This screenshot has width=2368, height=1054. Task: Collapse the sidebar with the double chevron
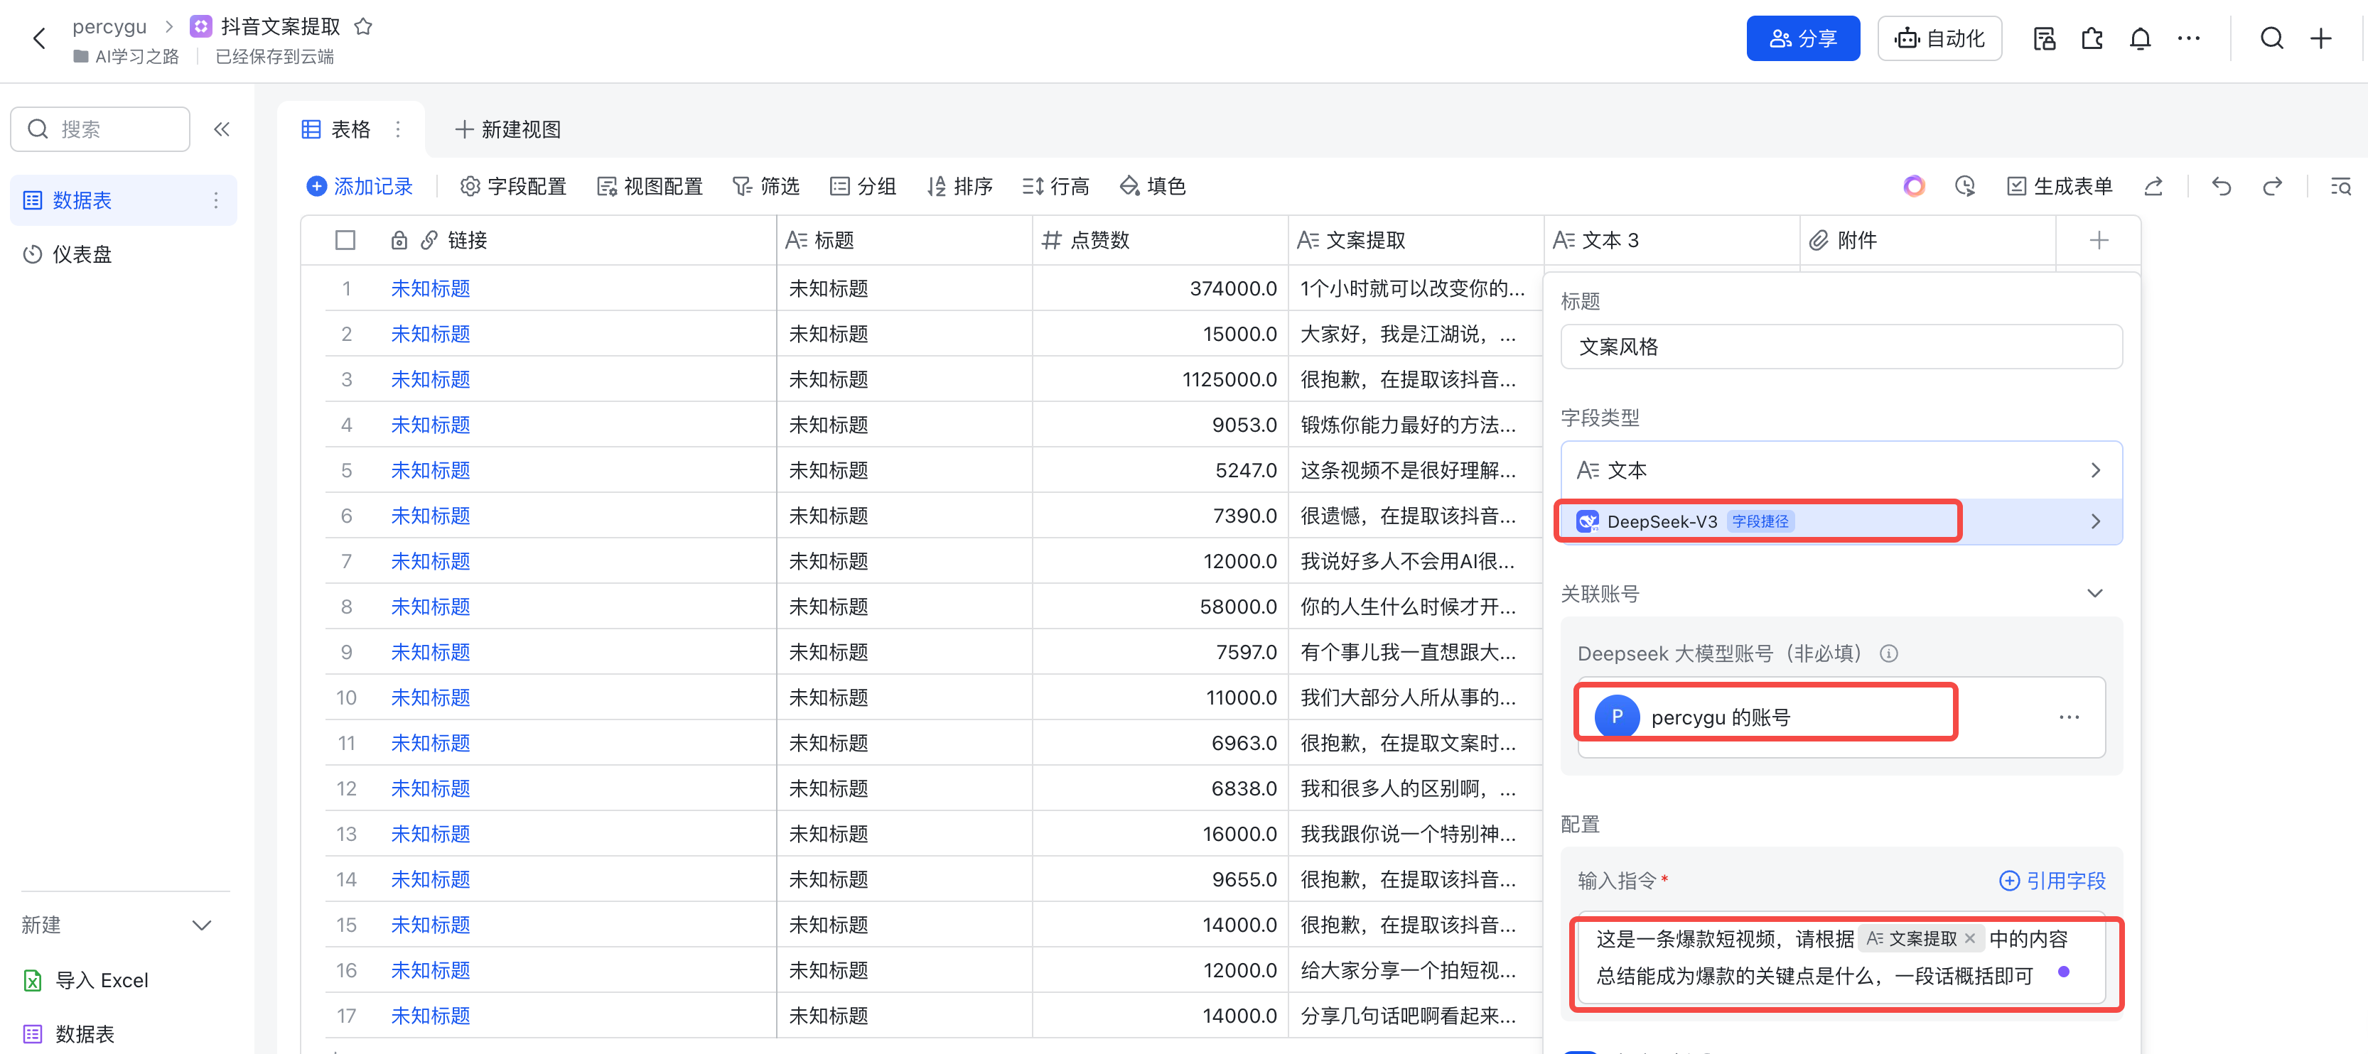click(x=222, y=129)
